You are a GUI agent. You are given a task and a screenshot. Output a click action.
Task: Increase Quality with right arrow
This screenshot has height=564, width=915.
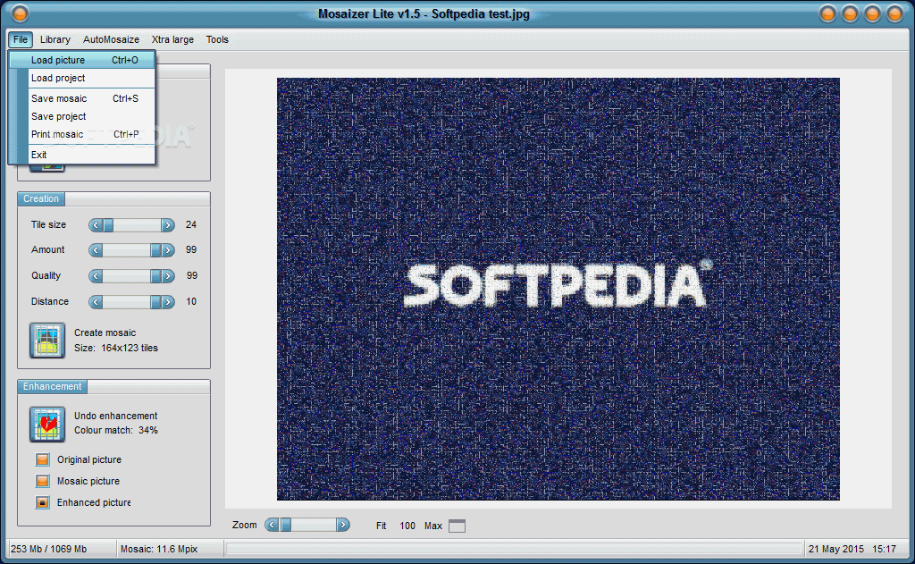[x=167, y=275]
